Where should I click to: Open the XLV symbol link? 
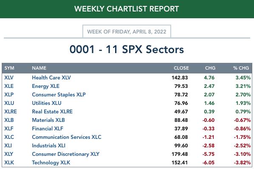9,78
